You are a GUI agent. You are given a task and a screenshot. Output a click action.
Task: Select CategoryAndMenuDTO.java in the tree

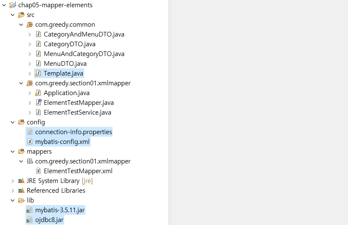tap(84, 34)
